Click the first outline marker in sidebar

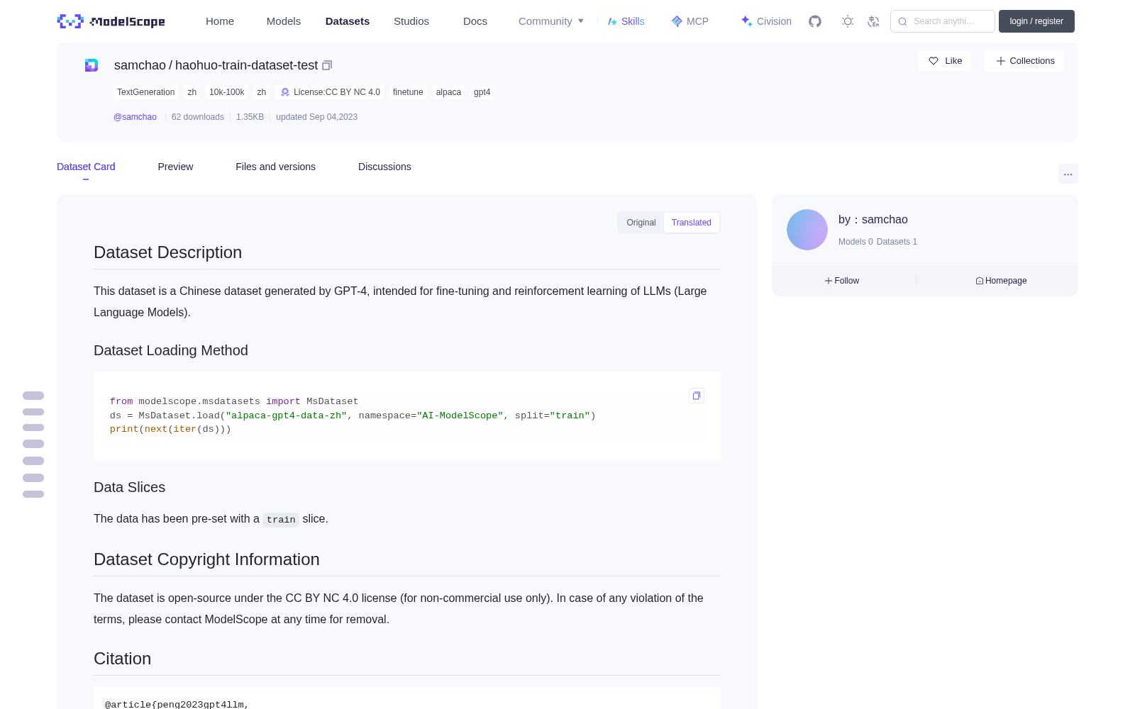point(33,396)
